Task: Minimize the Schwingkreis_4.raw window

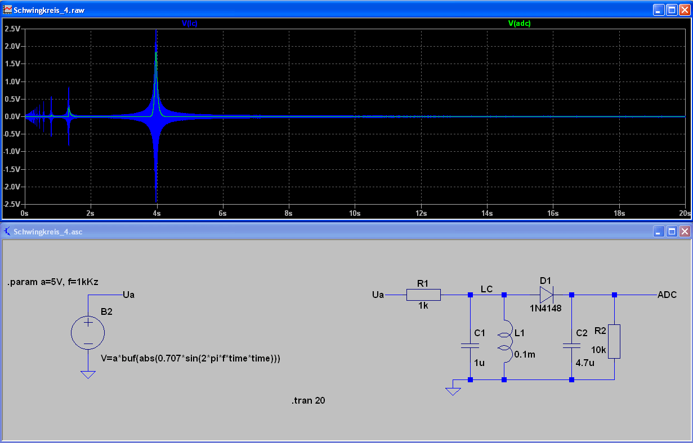Action: coord(658,10)
